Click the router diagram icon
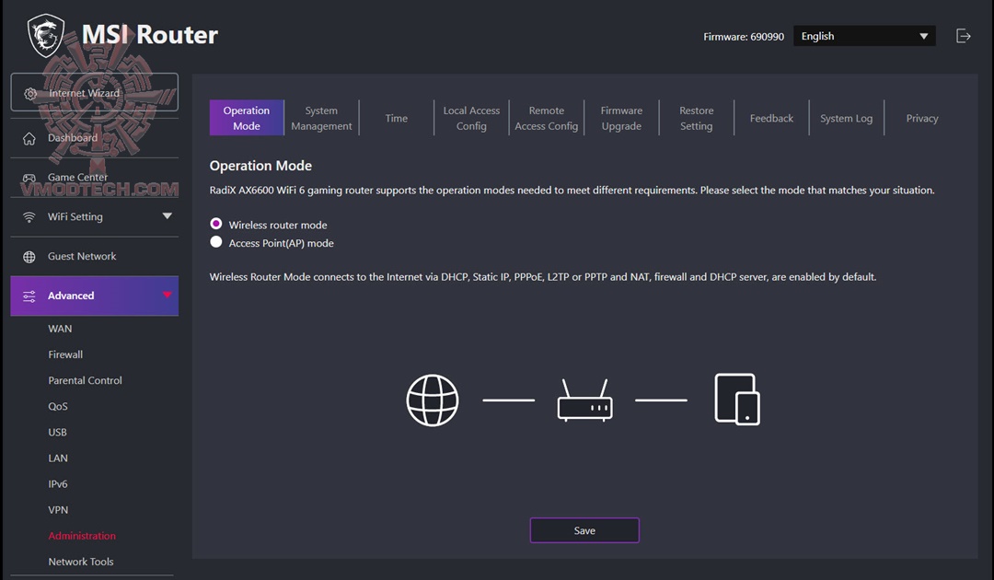Screen dimensions: 994x580 [584, 400]
